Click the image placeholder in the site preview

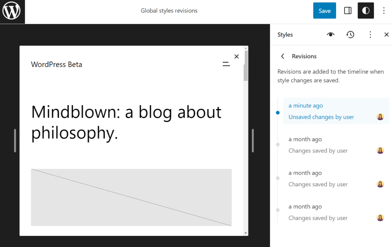131,197
